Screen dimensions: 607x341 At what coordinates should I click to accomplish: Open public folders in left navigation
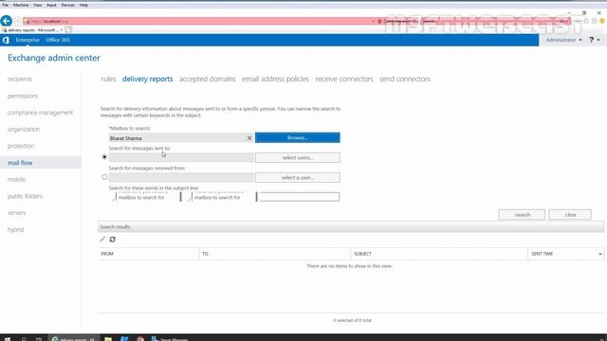(x=25, y=196)
